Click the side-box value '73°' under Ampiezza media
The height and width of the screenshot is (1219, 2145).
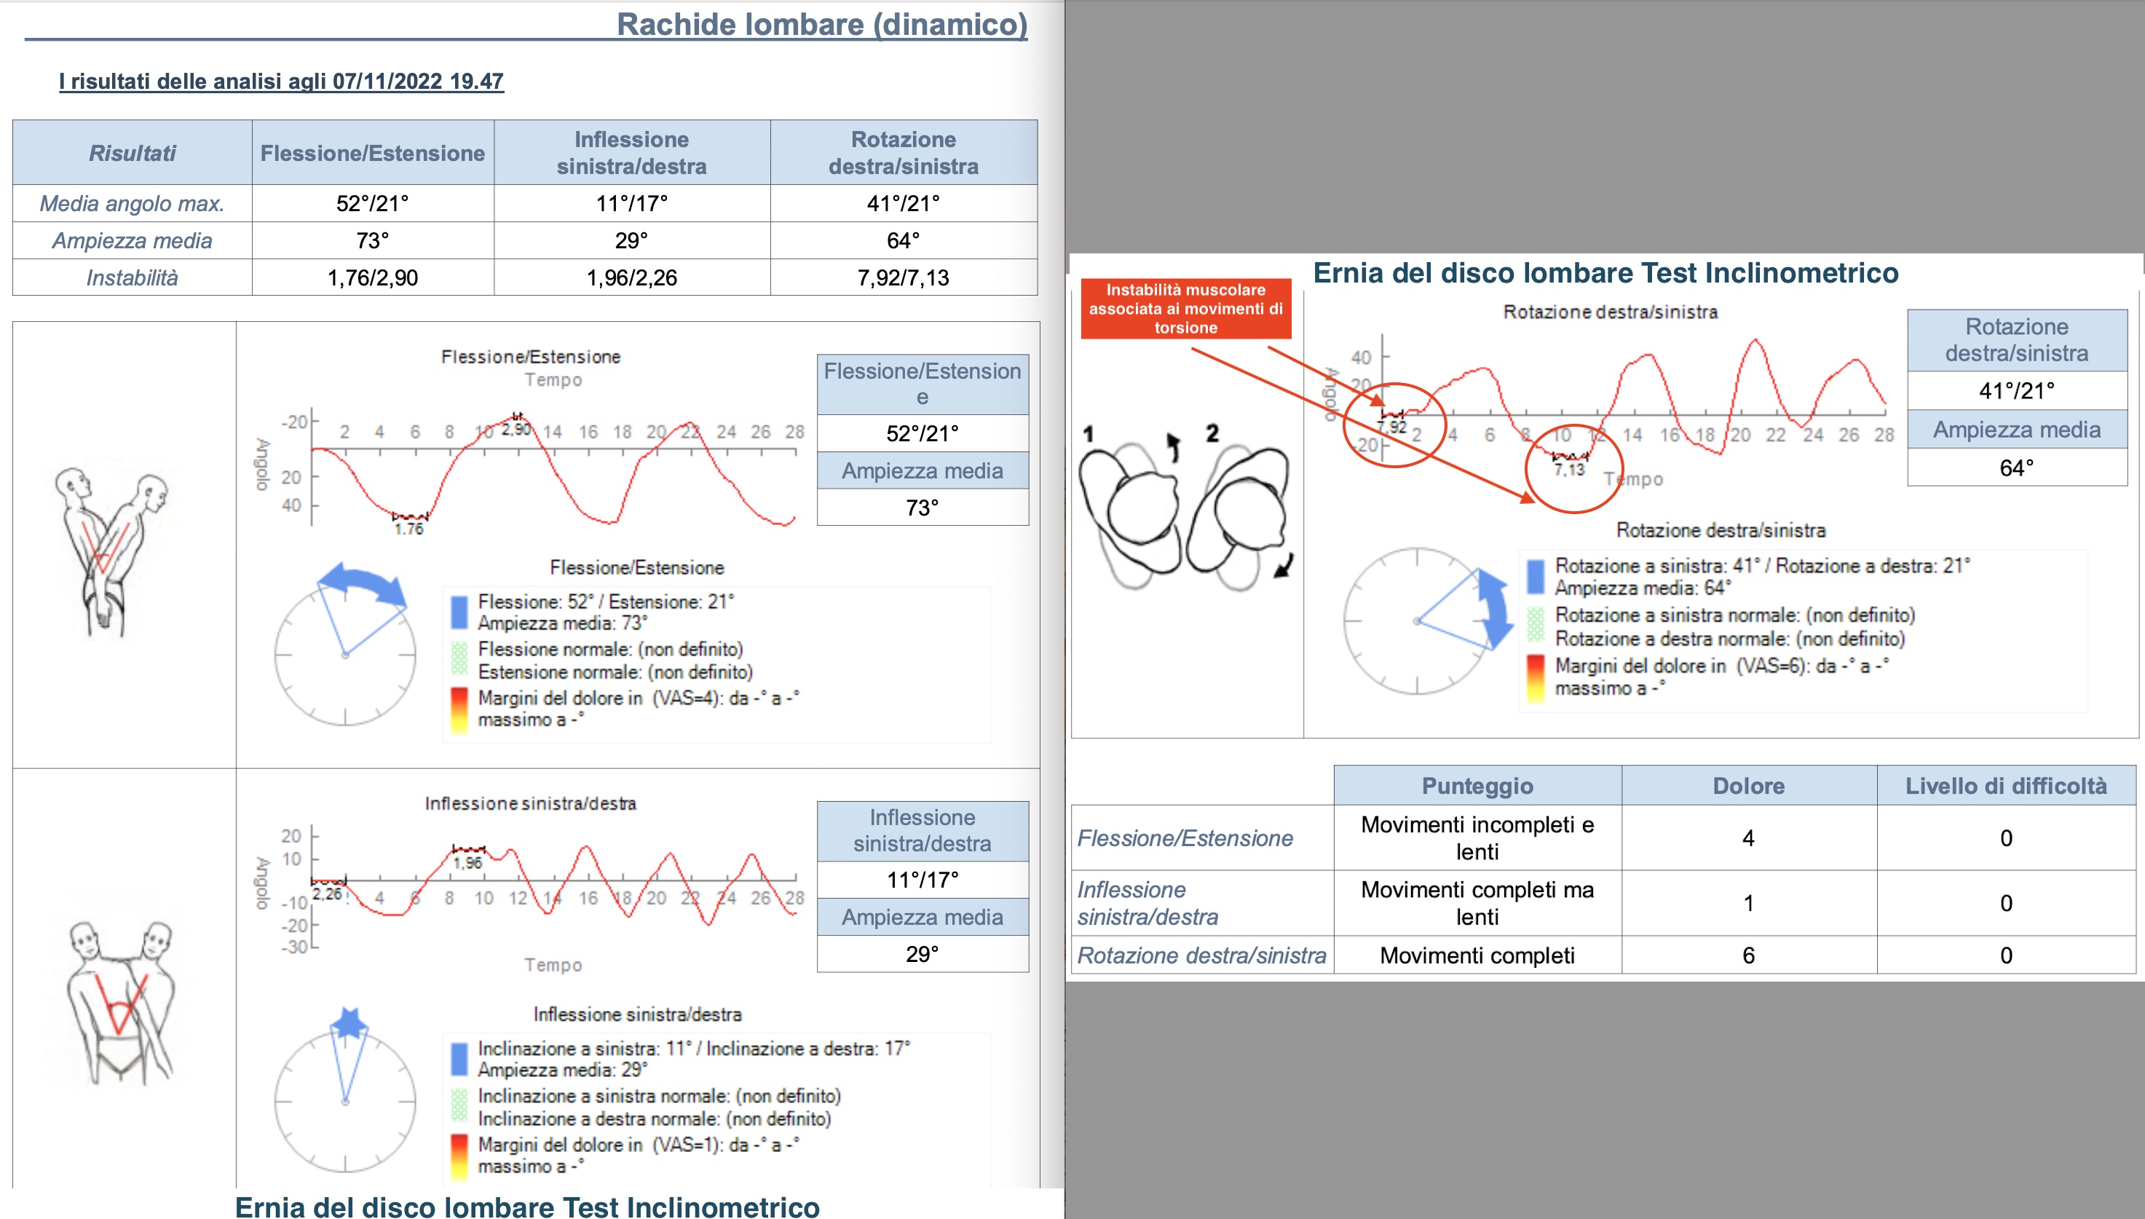click(923, 508)
